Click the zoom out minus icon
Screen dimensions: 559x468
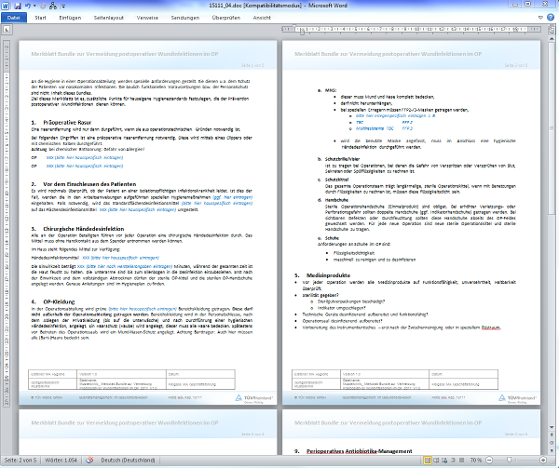pyautogui.click(x=490, y=461)
